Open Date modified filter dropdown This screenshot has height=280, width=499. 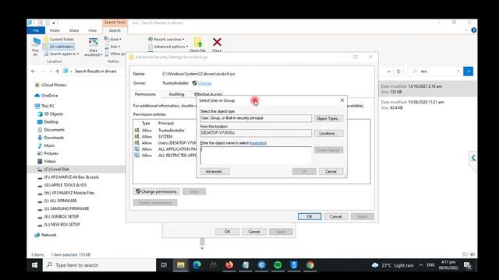pos(94,47)
